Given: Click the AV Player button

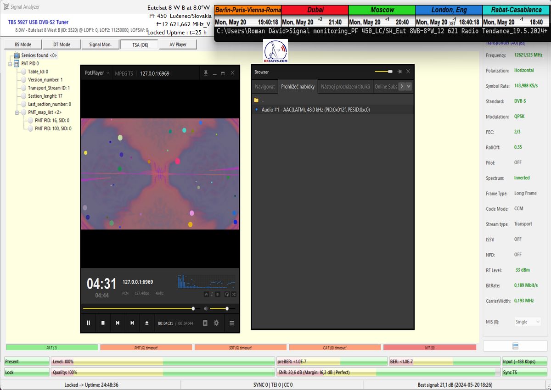Looking at the screenshot, I should coord(178,45).
